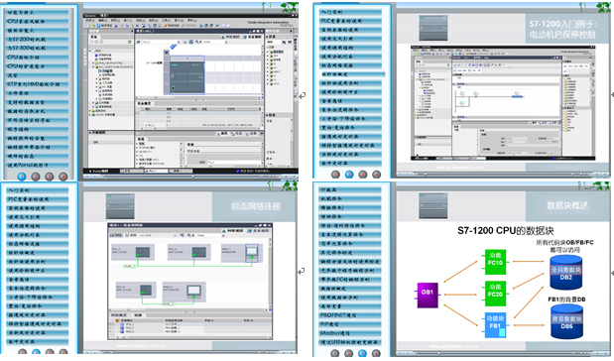This screenshot has height=361, width=614.
Task: Select the green FC10 function block
Action: coord(495,262)
